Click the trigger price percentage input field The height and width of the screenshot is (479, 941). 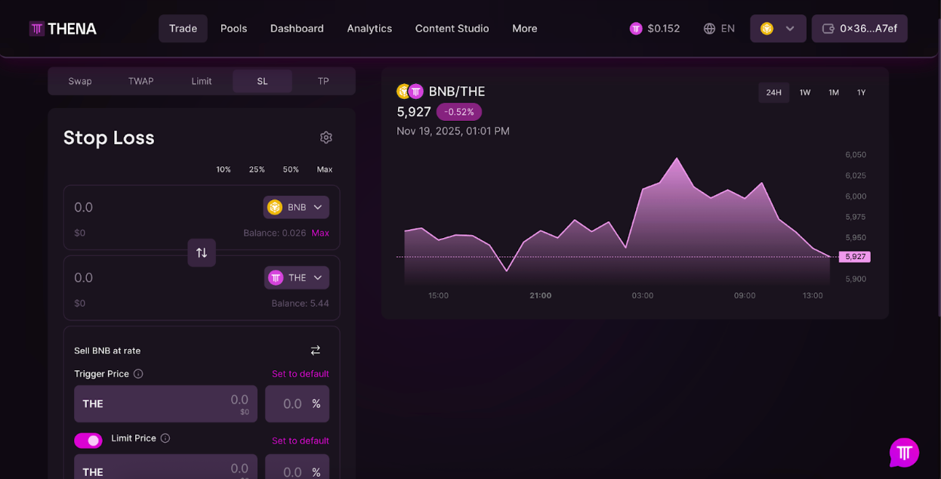297,403
